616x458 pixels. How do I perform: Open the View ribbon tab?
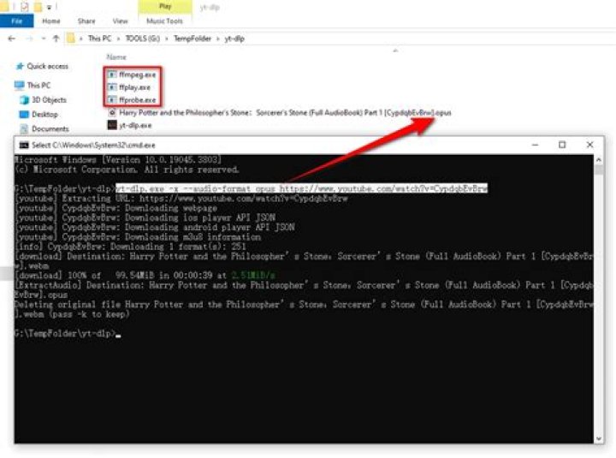pyautogui.click(x=121, y=21)
